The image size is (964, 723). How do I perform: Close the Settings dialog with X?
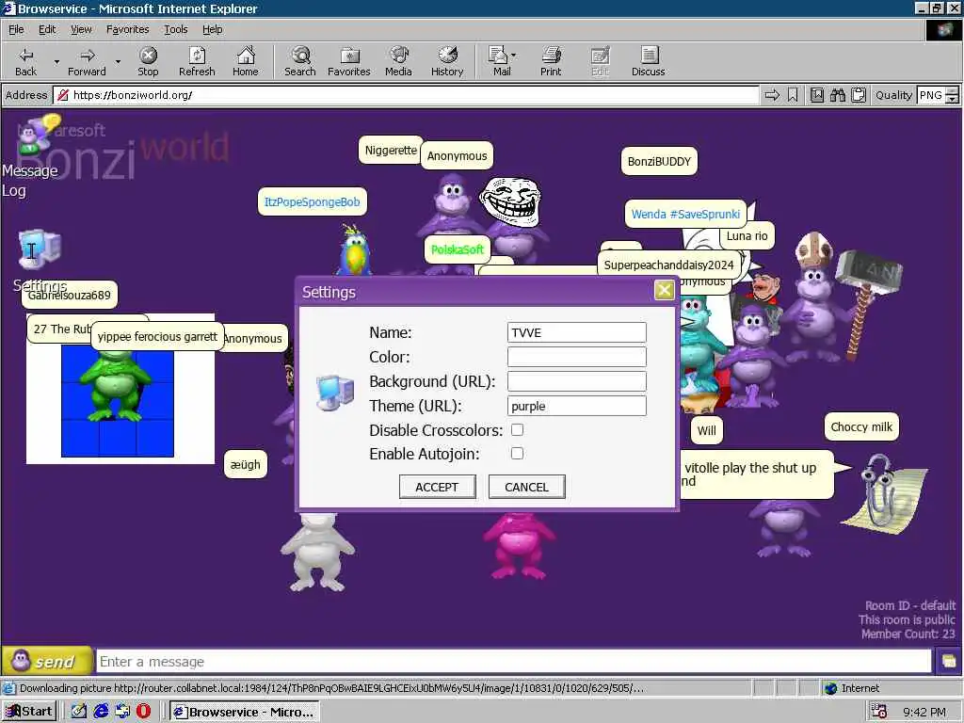click(x=664, y=290)
